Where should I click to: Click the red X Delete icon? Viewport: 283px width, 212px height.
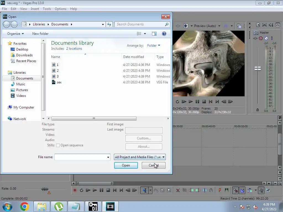coord(178,190)
